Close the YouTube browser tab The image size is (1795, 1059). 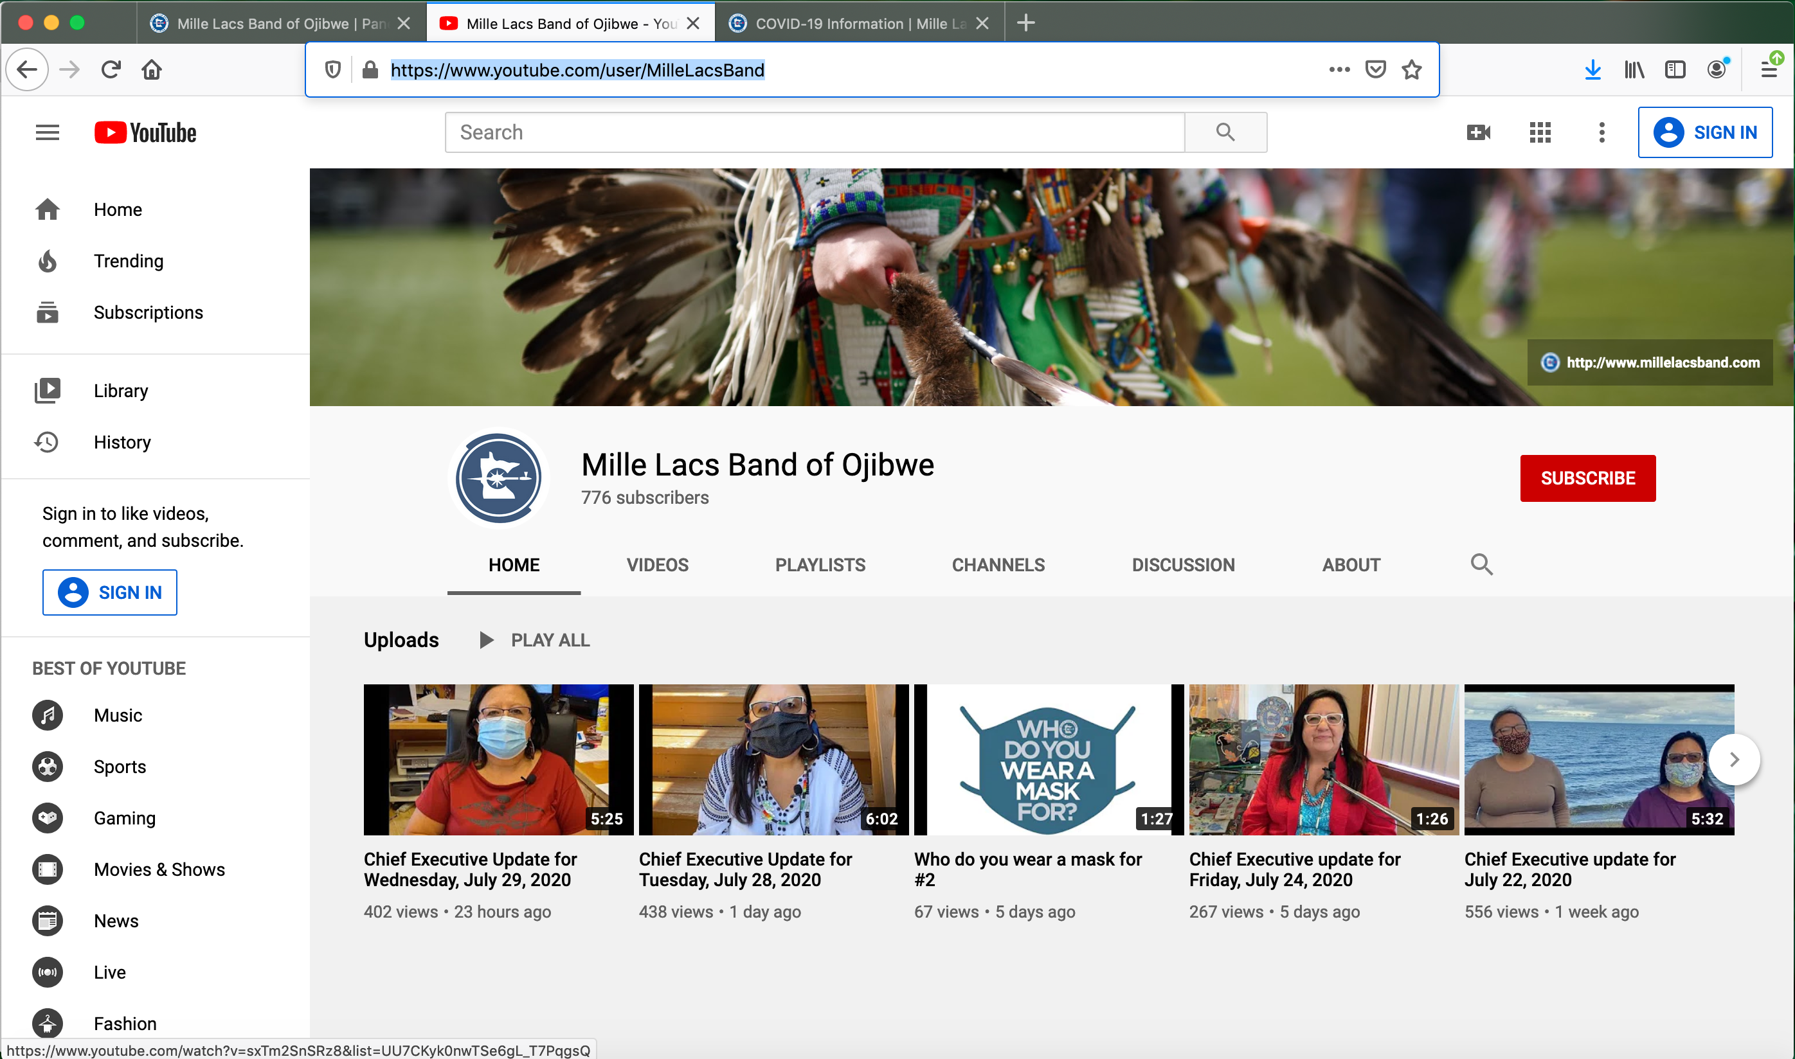click(x=692, y=24)
